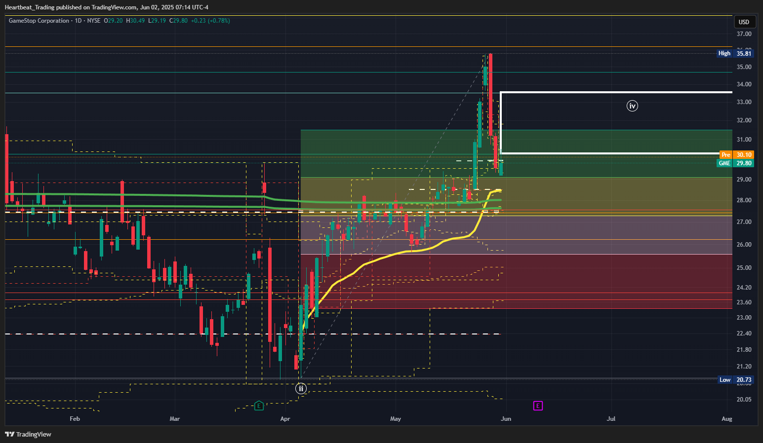This screenshot has height=443, width=763.
Task: Open the USD currency selector
Action: coord(744,22)
